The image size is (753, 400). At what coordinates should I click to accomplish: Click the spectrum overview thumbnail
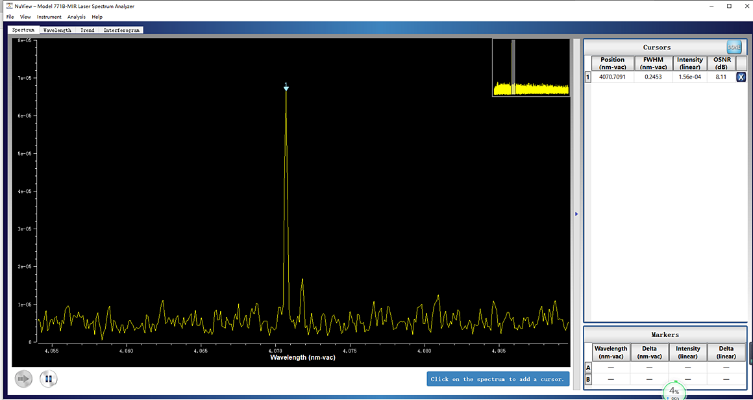coord(530,68)
